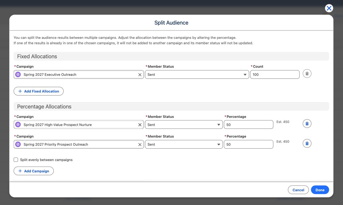Edit Percentage field for High-Value Prospect Nurture
The width and height of the screenshot is (343, 205).
tap(248, 125)
